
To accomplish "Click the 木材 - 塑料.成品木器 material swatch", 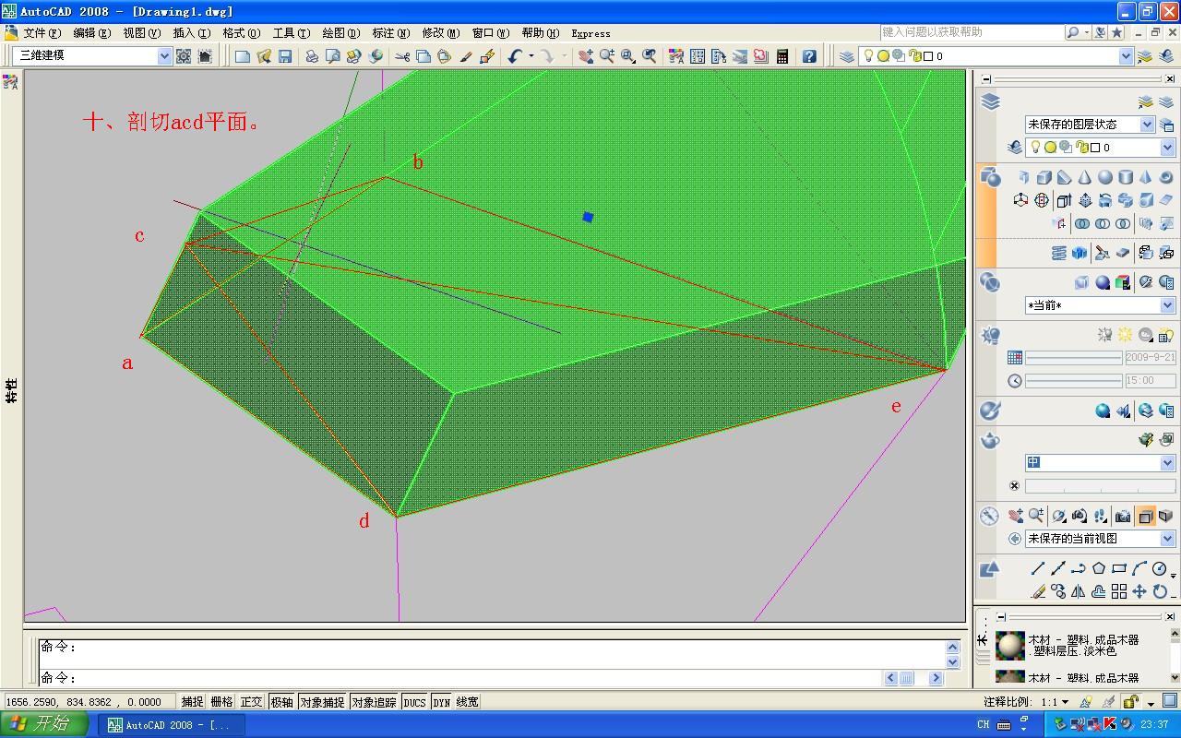I will tap(1010, 644).
